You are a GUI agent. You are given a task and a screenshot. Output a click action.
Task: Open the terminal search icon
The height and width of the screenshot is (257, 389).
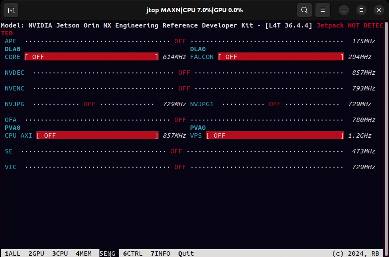click(x=304, y=10)
